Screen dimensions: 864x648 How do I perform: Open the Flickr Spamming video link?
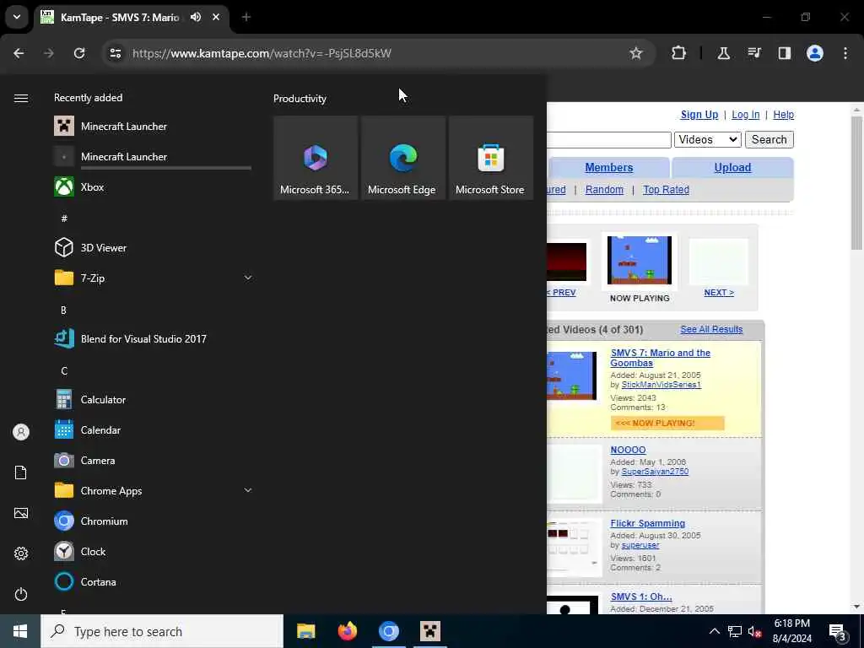[647, 523]
